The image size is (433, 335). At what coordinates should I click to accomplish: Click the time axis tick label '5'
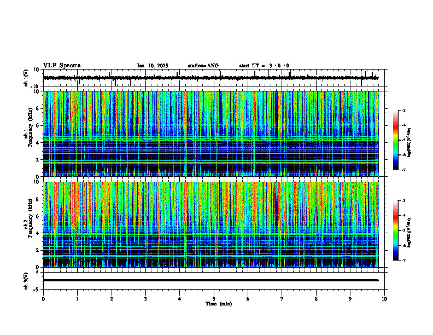(214, 299)
